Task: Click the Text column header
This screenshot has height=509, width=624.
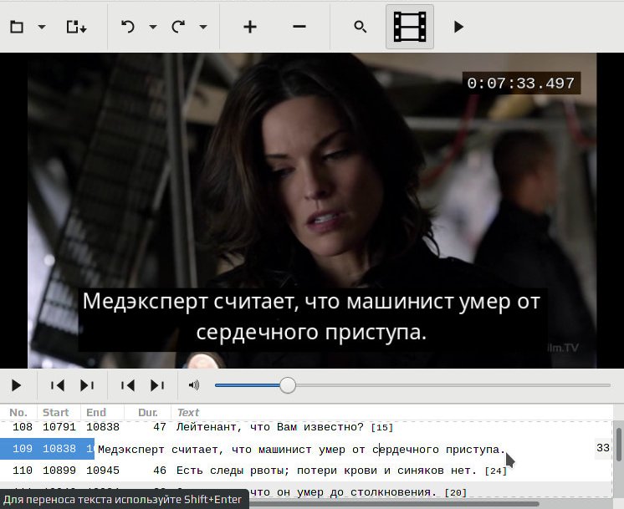Action: (188, 412)
